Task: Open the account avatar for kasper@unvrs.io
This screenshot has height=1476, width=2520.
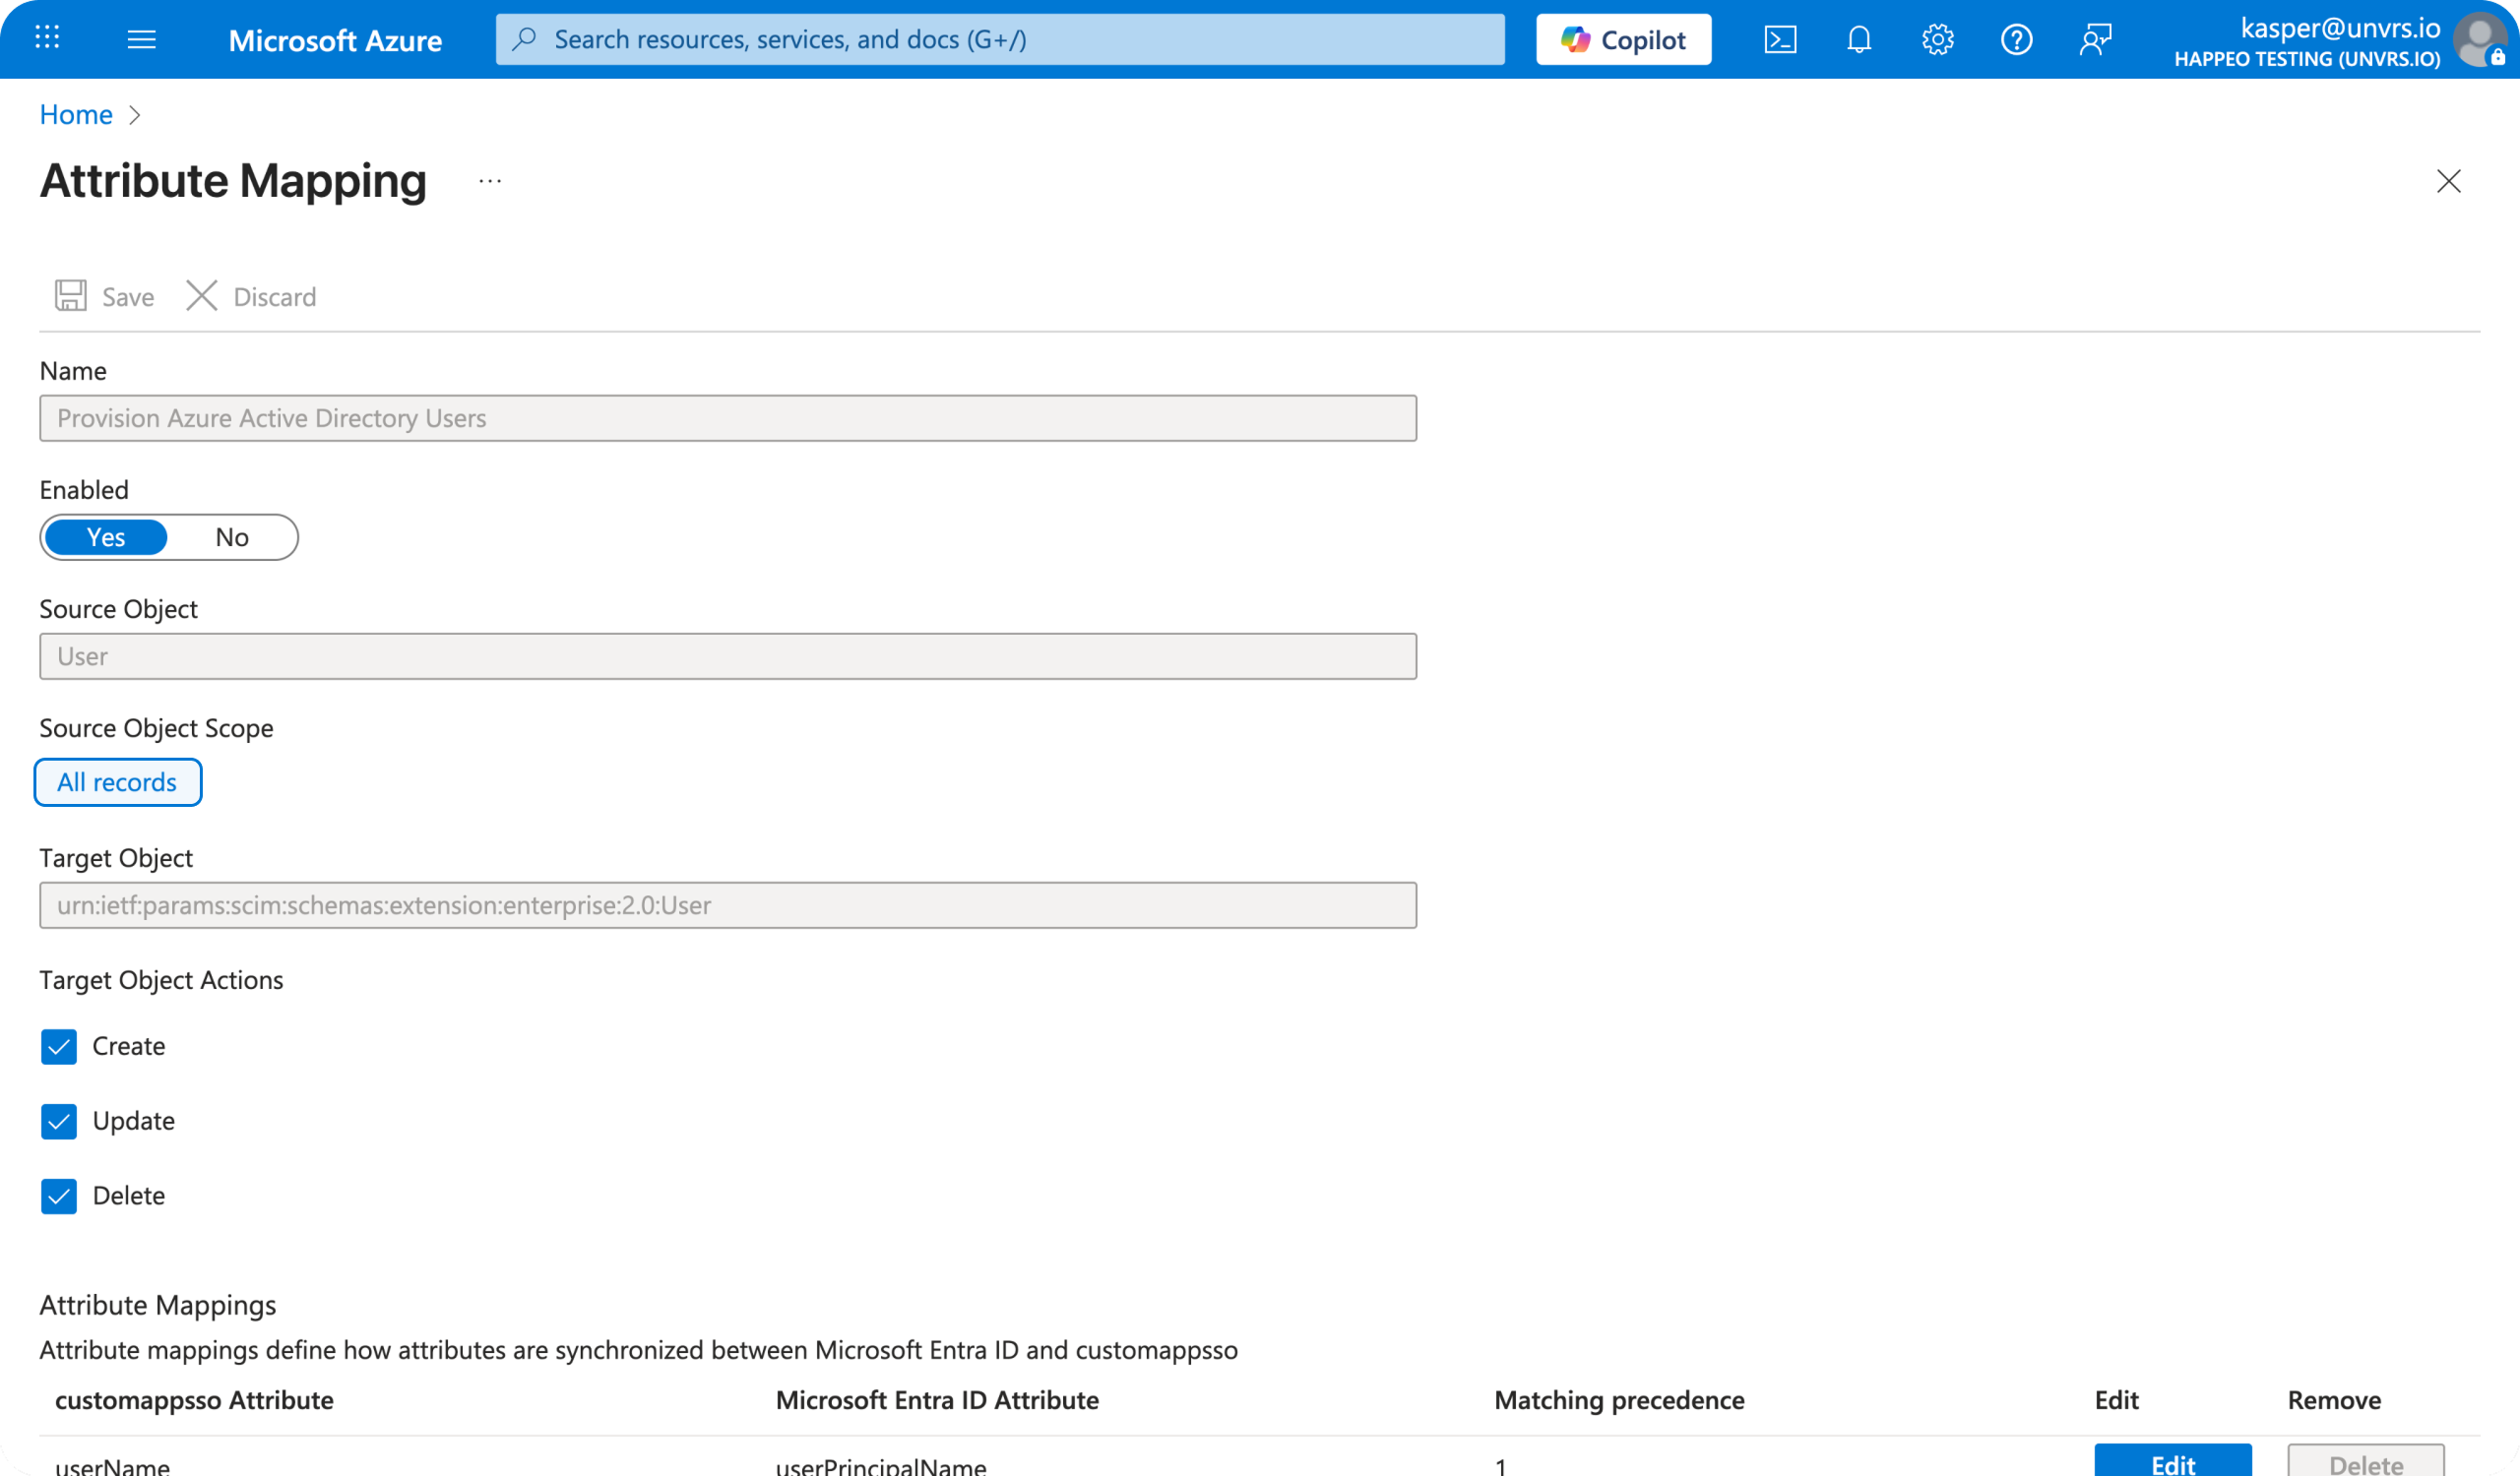Action: 2481,39
